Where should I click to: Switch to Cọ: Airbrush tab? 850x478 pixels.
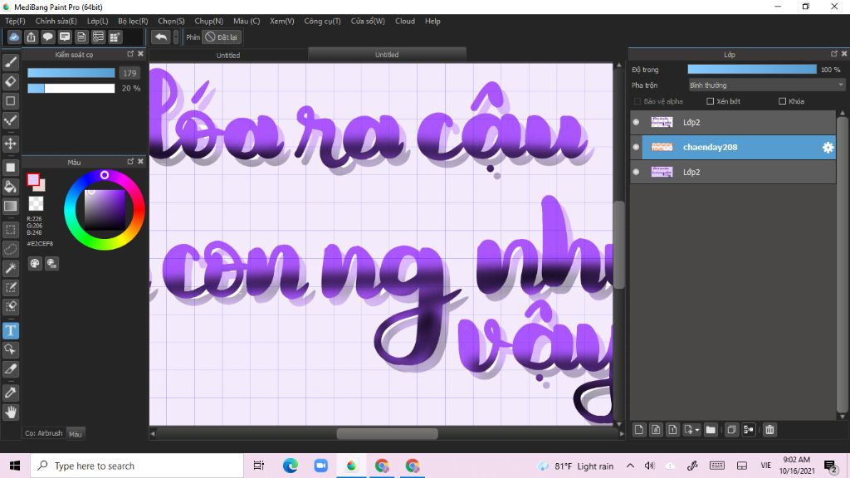(x=43, y=433)
